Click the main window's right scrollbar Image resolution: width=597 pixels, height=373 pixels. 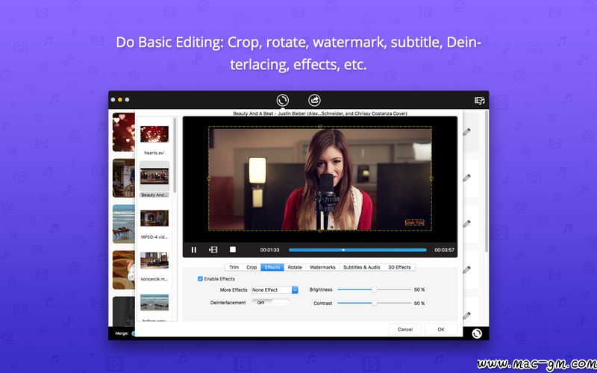(x=487, y=181)
